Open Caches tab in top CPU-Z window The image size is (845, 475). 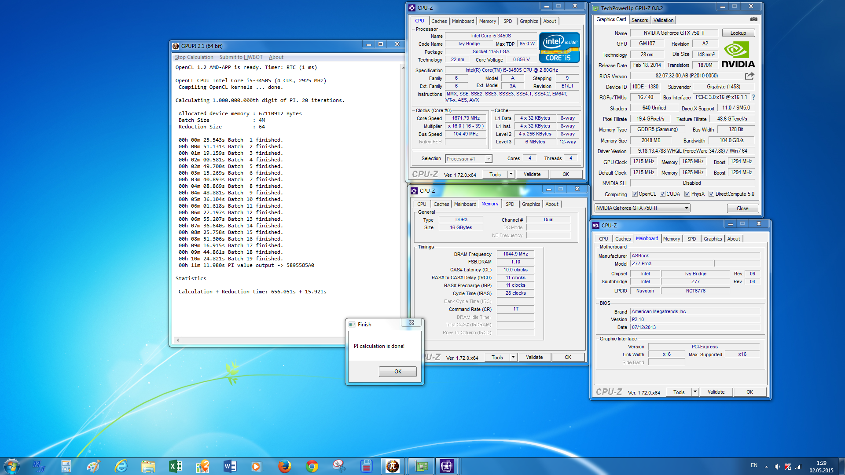(x=439, y=21)
